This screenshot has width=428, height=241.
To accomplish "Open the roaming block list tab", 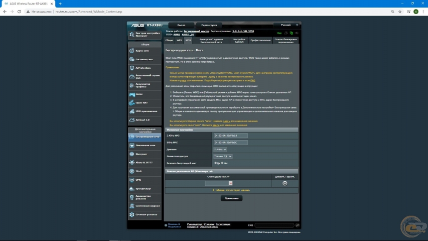I will pyautogui.click(x=286, y=41).
